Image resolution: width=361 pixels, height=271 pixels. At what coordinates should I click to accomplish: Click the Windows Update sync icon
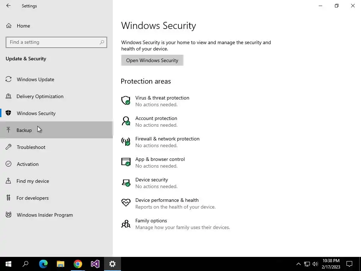[x=8, y=79]
